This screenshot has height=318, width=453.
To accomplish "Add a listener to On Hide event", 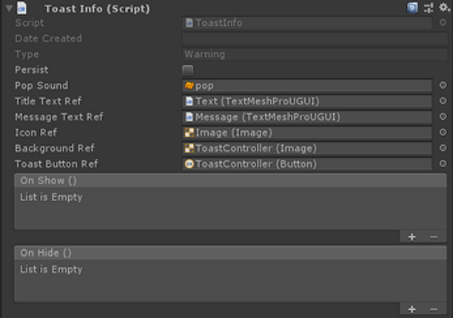I will [412, 309].
